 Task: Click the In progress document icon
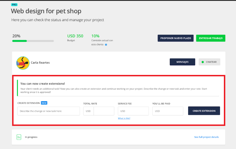coord(19,137)
